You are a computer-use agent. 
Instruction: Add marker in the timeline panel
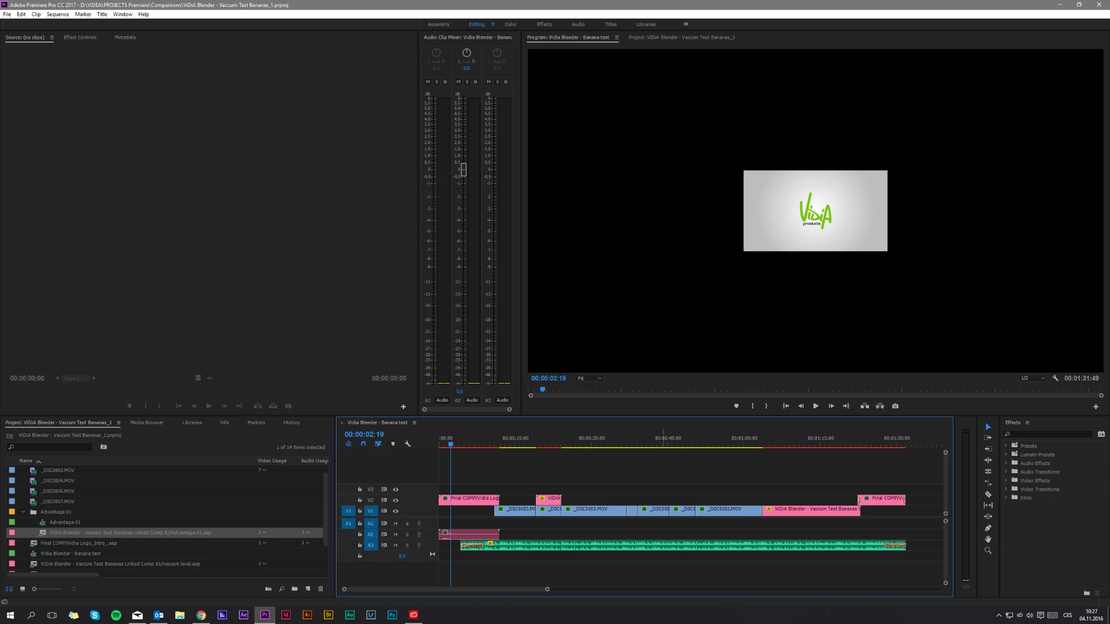(x=393, y=444)
